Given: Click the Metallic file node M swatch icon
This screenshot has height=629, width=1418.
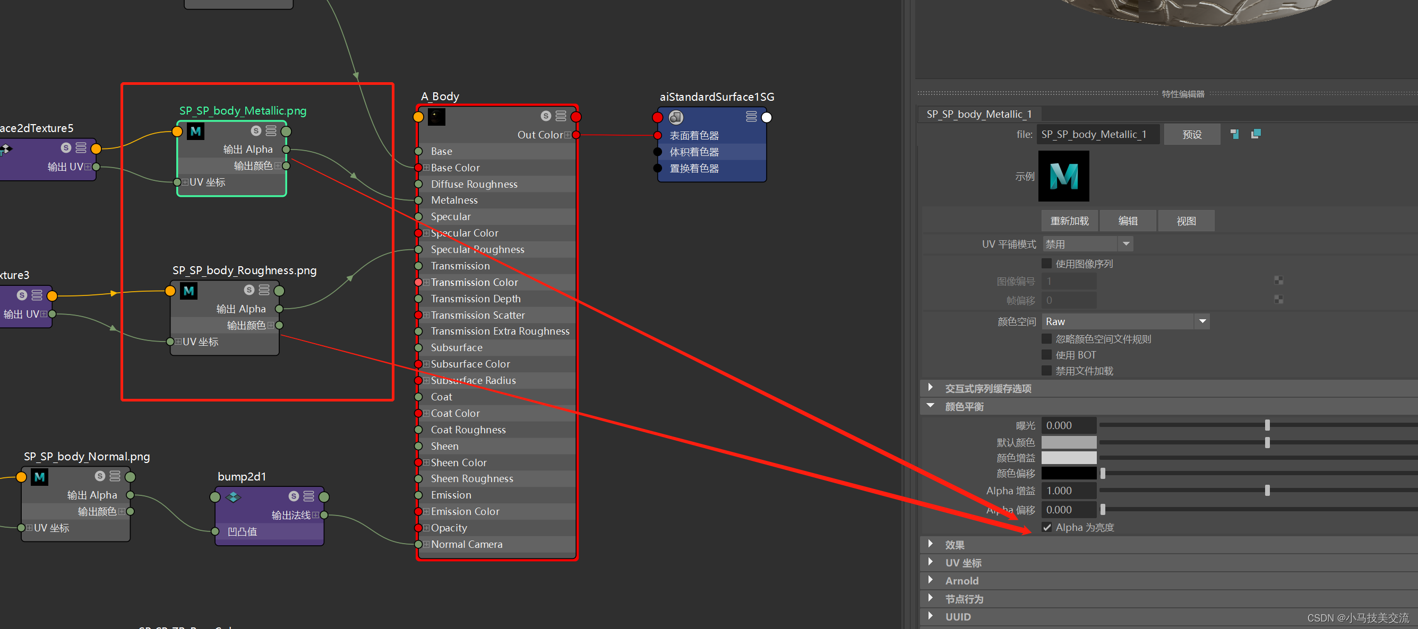Looking at the screenshot, I should point(195,132).
